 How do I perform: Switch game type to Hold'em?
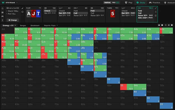click(x=107, y=2)
